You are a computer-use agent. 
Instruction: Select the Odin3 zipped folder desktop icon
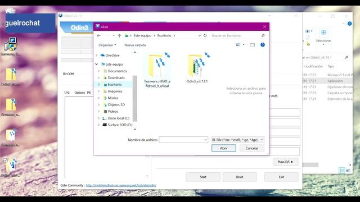[11, 77]
